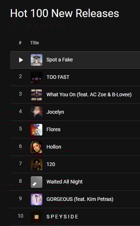Select the Jocelyn cover thumbnail
140x226 pixels.
37,112
